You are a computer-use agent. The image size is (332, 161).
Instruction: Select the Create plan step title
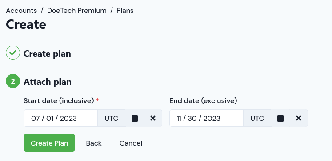[47, 54]
